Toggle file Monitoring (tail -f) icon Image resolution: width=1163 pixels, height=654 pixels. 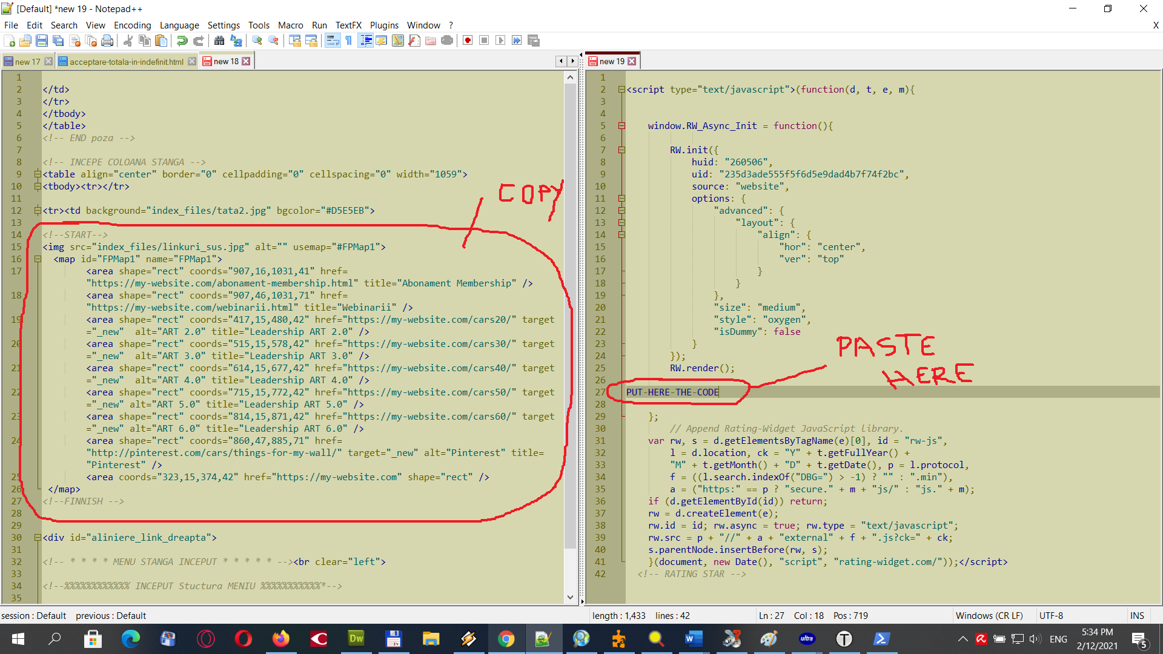click(x=447, y=41)
